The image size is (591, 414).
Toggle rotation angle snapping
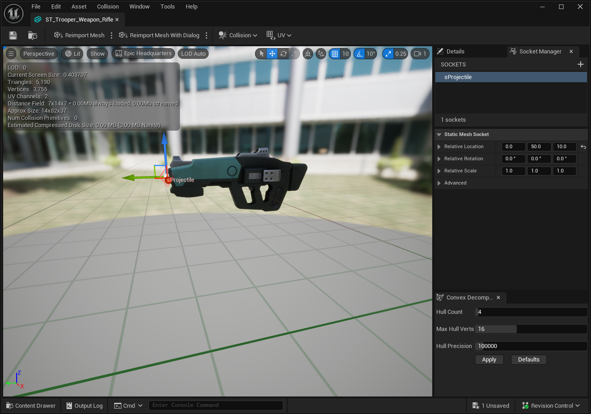pos(359,54)
